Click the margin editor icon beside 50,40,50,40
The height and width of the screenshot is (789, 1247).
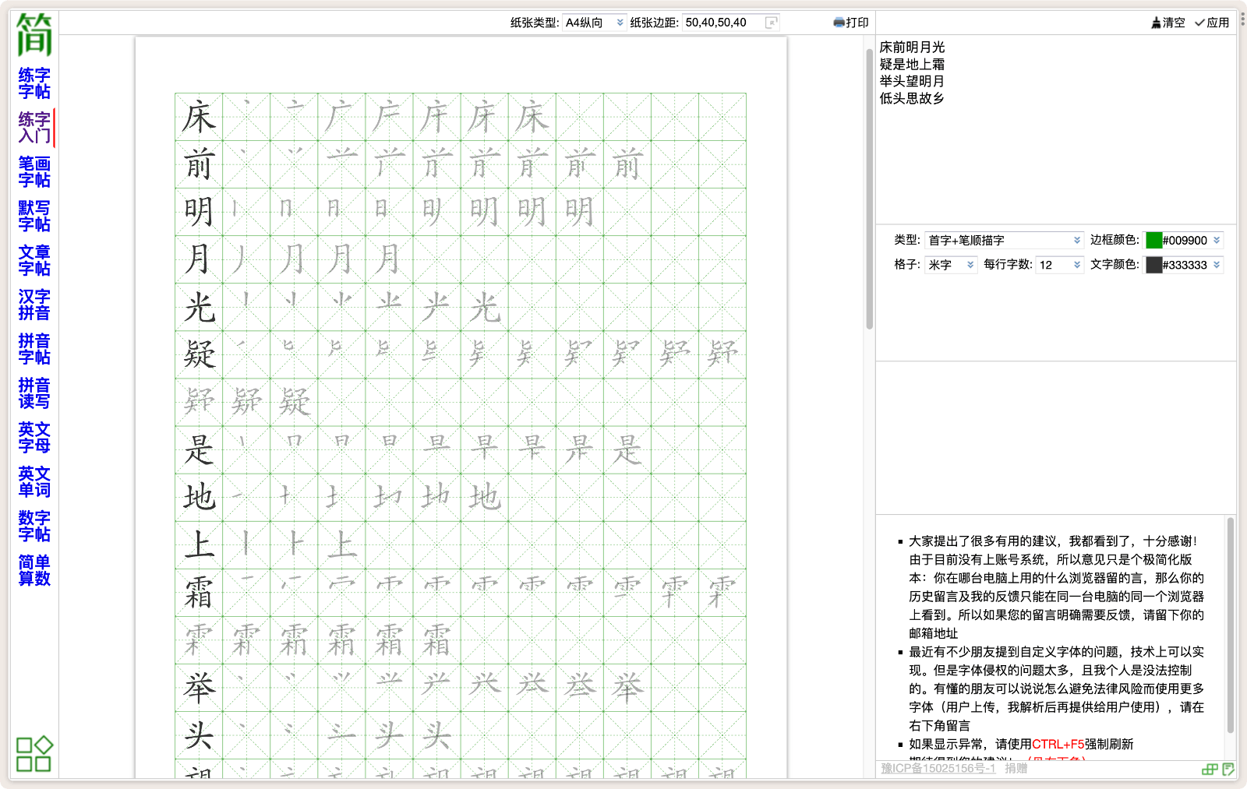[772, 23]
